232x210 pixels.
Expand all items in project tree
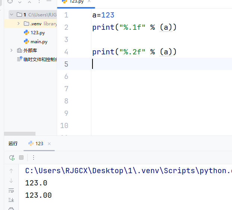tap(20, 2)
